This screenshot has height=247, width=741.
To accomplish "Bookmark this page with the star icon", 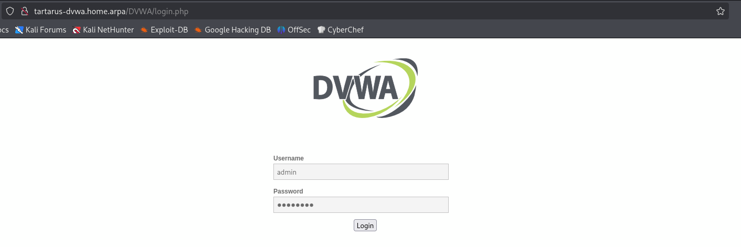I will point(720,11).
